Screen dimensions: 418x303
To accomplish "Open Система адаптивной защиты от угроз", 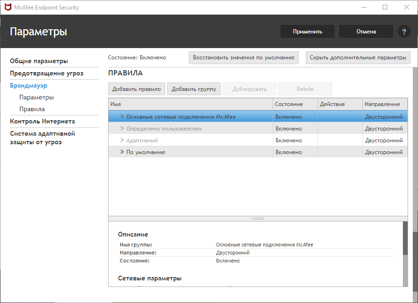I will point(42,138).
